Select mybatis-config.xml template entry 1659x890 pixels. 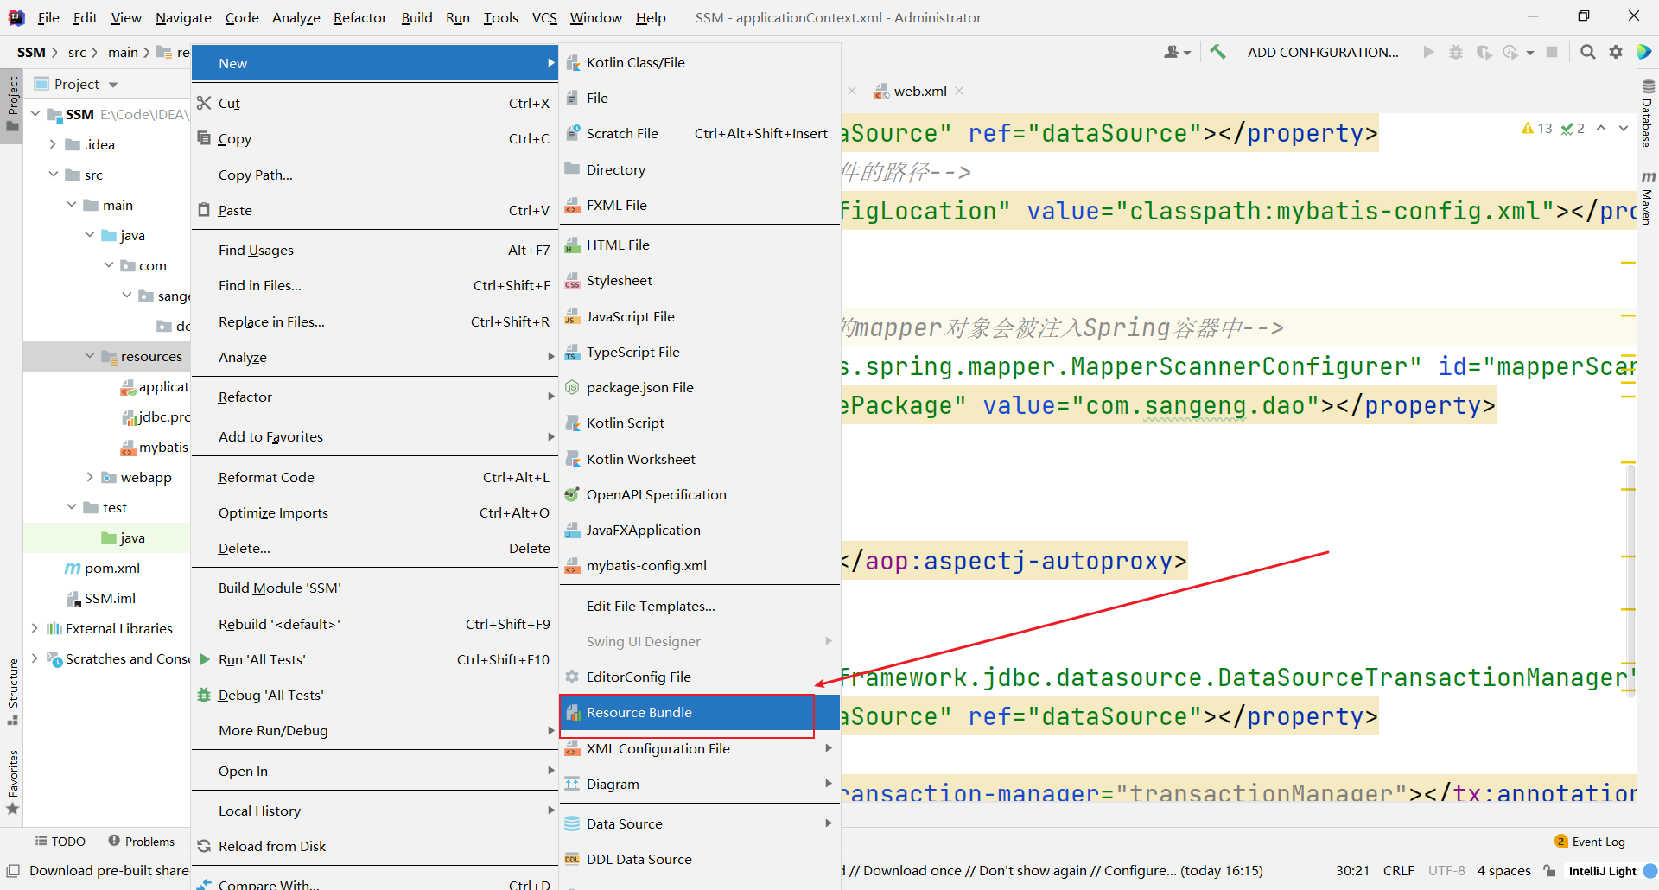pos(700,565)
